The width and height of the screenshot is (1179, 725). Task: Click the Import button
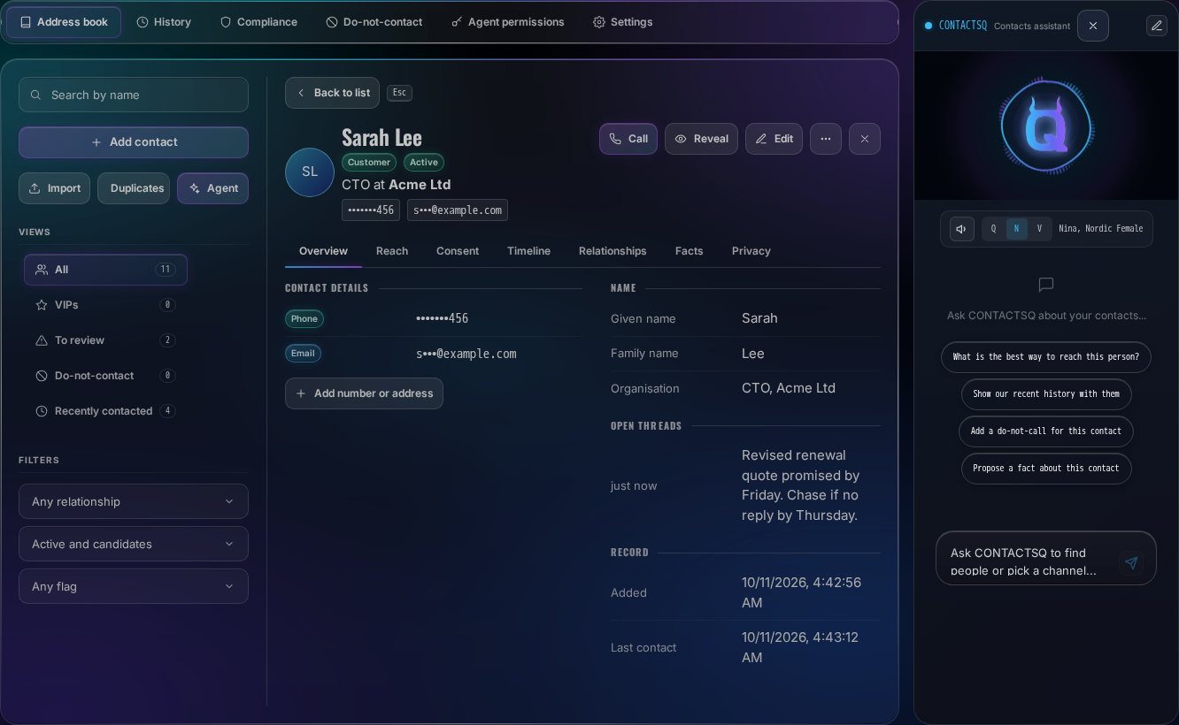point(54,188)
